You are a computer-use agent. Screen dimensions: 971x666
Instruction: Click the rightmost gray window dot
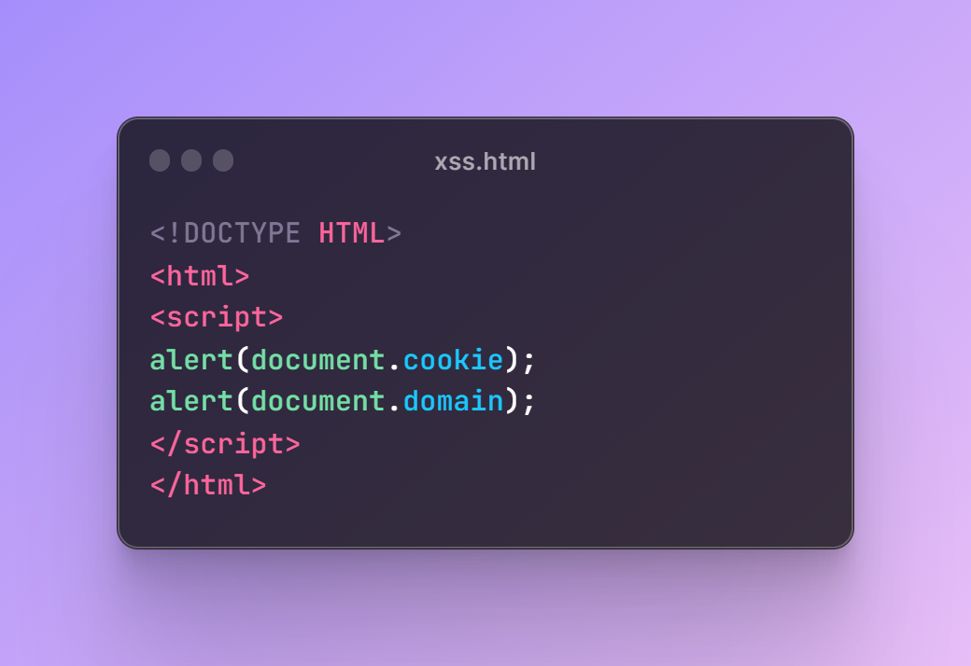[x=223, y=160]
